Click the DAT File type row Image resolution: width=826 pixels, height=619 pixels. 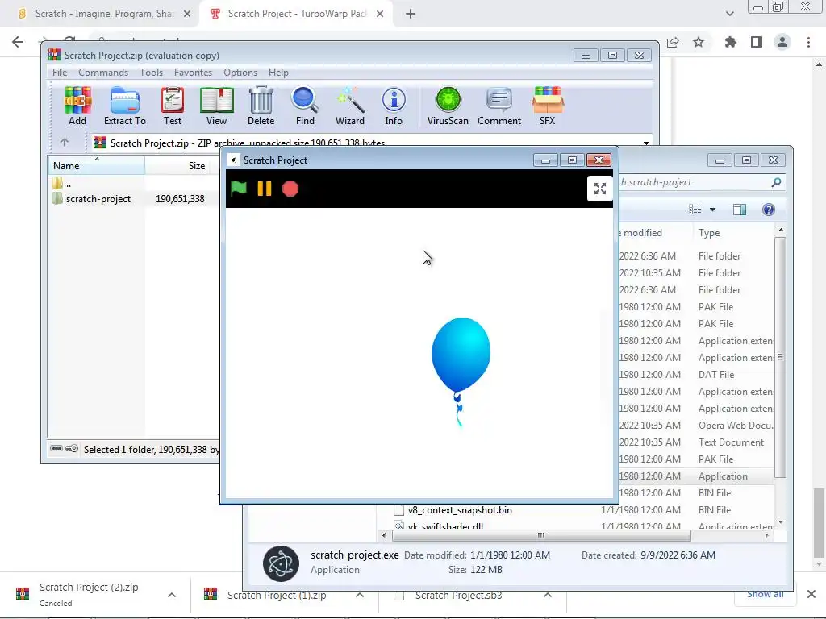tap(716, 374)
